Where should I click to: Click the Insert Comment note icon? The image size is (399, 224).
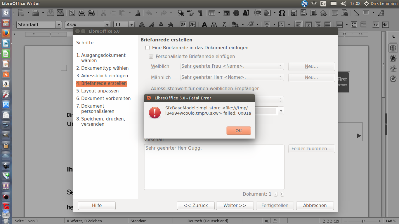coord(335,13)
